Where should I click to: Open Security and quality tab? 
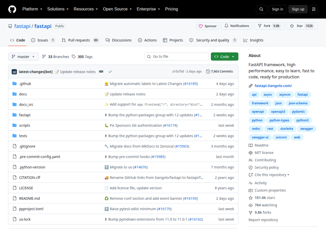pyautogui.click(x=213, y=40)
